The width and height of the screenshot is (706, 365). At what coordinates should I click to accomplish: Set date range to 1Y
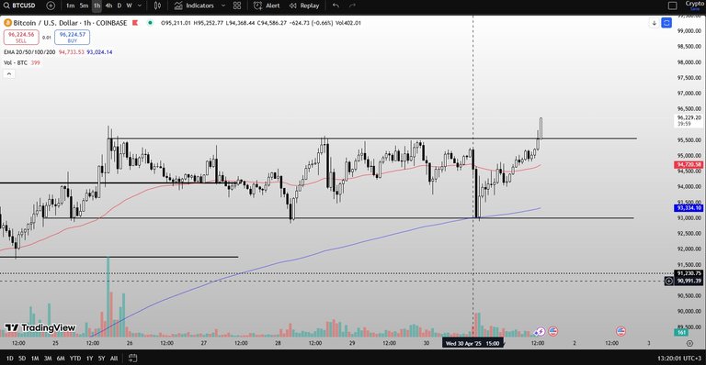[x=89, y=359]
